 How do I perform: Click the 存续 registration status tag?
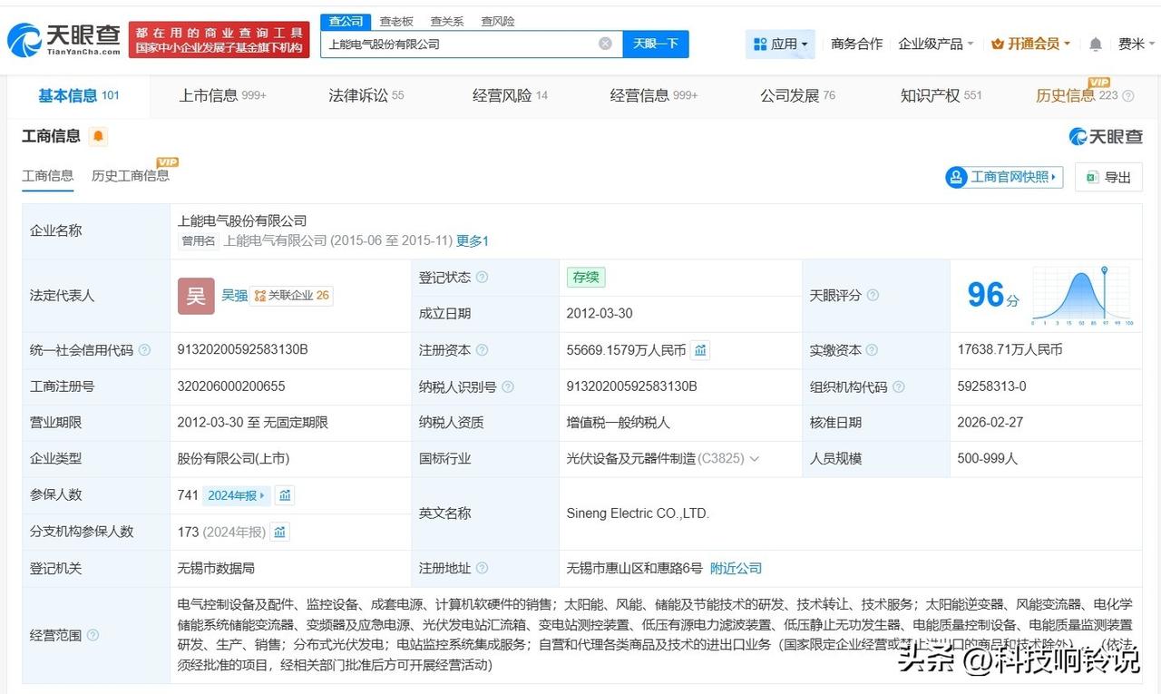coord(586,278)
